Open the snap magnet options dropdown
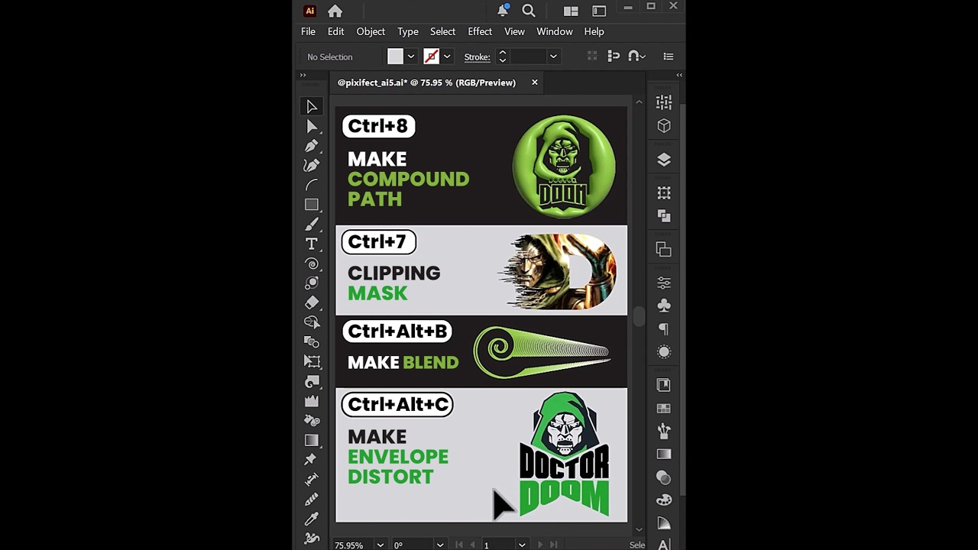This screenshot has height=550, width=978. pyautogui.click(x=642, y=57)
